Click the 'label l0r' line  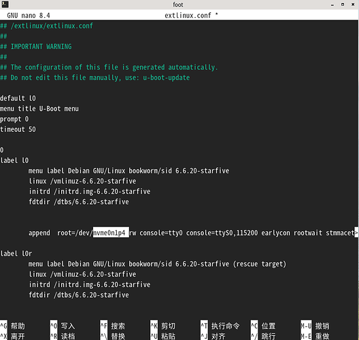pyautogui.click(x=16, y=254)
